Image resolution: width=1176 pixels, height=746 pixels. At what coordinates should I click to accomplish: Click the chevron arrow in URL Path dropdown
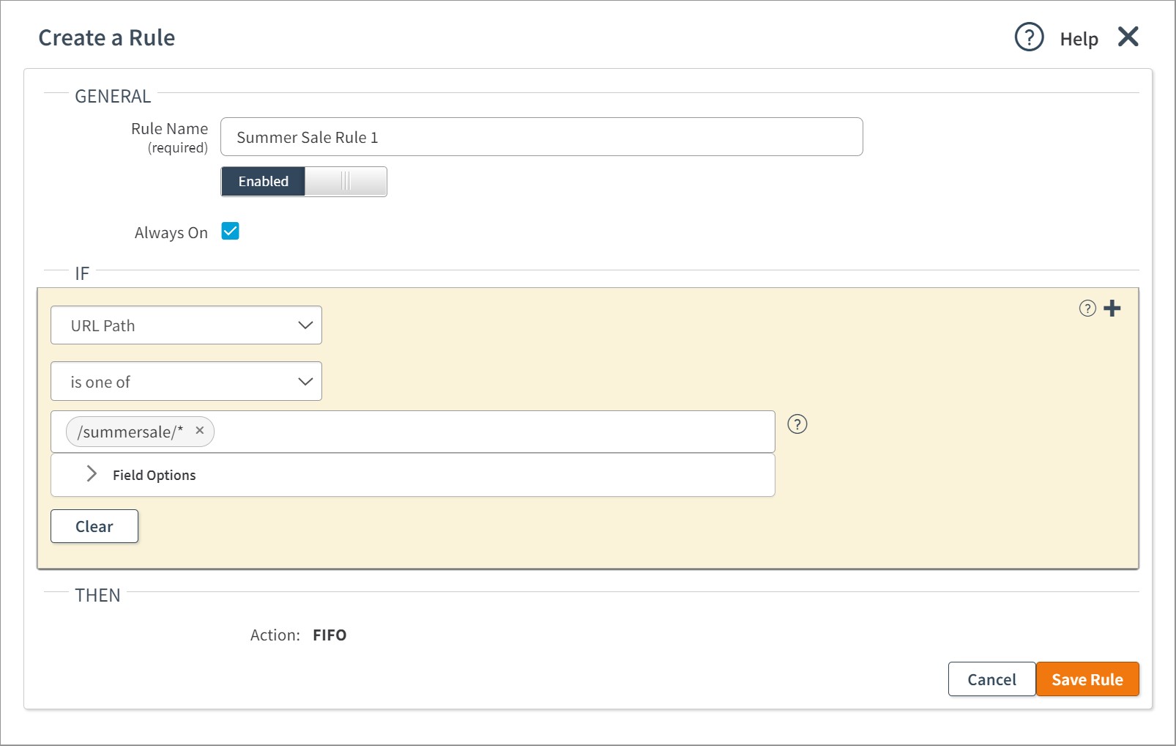click(305, 325)
